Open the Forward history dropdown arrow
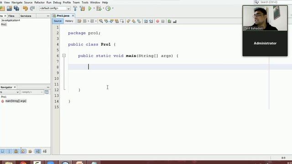Image resolution: width=292 pixels, height=164 pixels. coord(96,21)
